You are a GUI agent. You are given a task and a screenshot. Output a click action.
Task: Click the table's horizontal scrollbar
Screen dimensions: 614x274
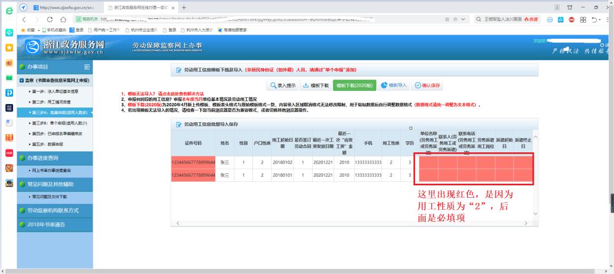(352, 223)
